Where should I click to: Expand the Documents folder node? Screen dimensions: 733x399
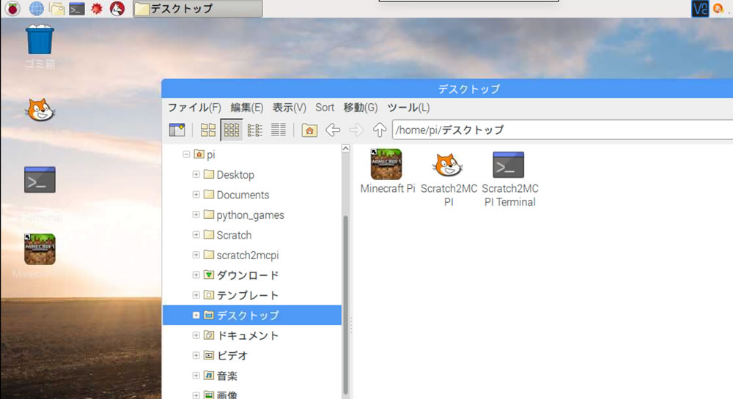[196, 195]
